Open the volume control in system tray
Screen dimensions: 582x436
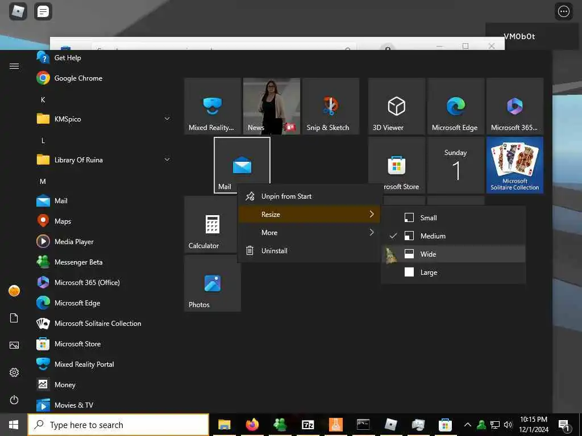[x=508, y=425]
